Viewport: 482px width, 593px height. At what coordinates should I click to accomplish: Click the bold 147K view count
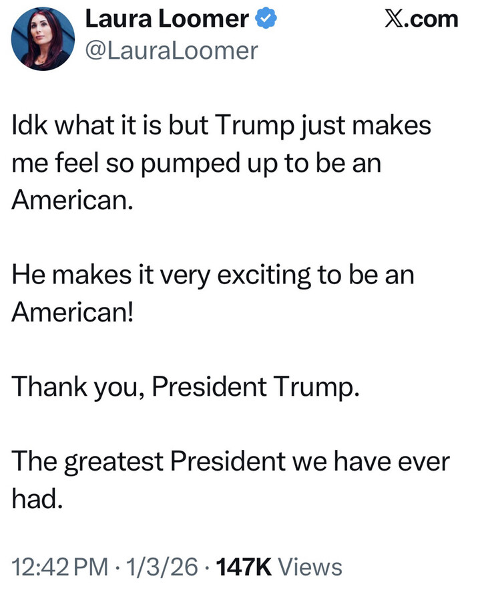[x=244, y=567]
